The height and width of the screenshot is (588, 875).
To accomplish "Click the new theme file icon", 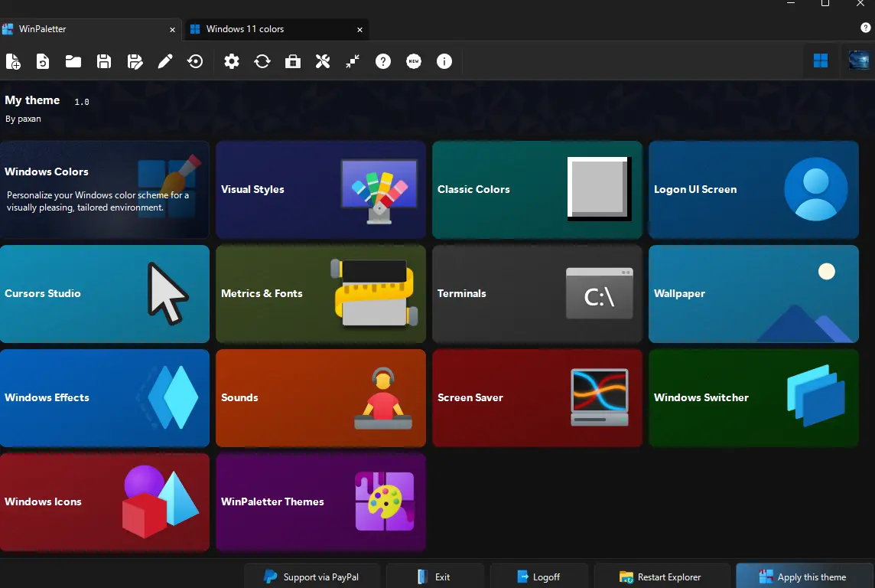I will pyautogui.click(x=13, y=61).
